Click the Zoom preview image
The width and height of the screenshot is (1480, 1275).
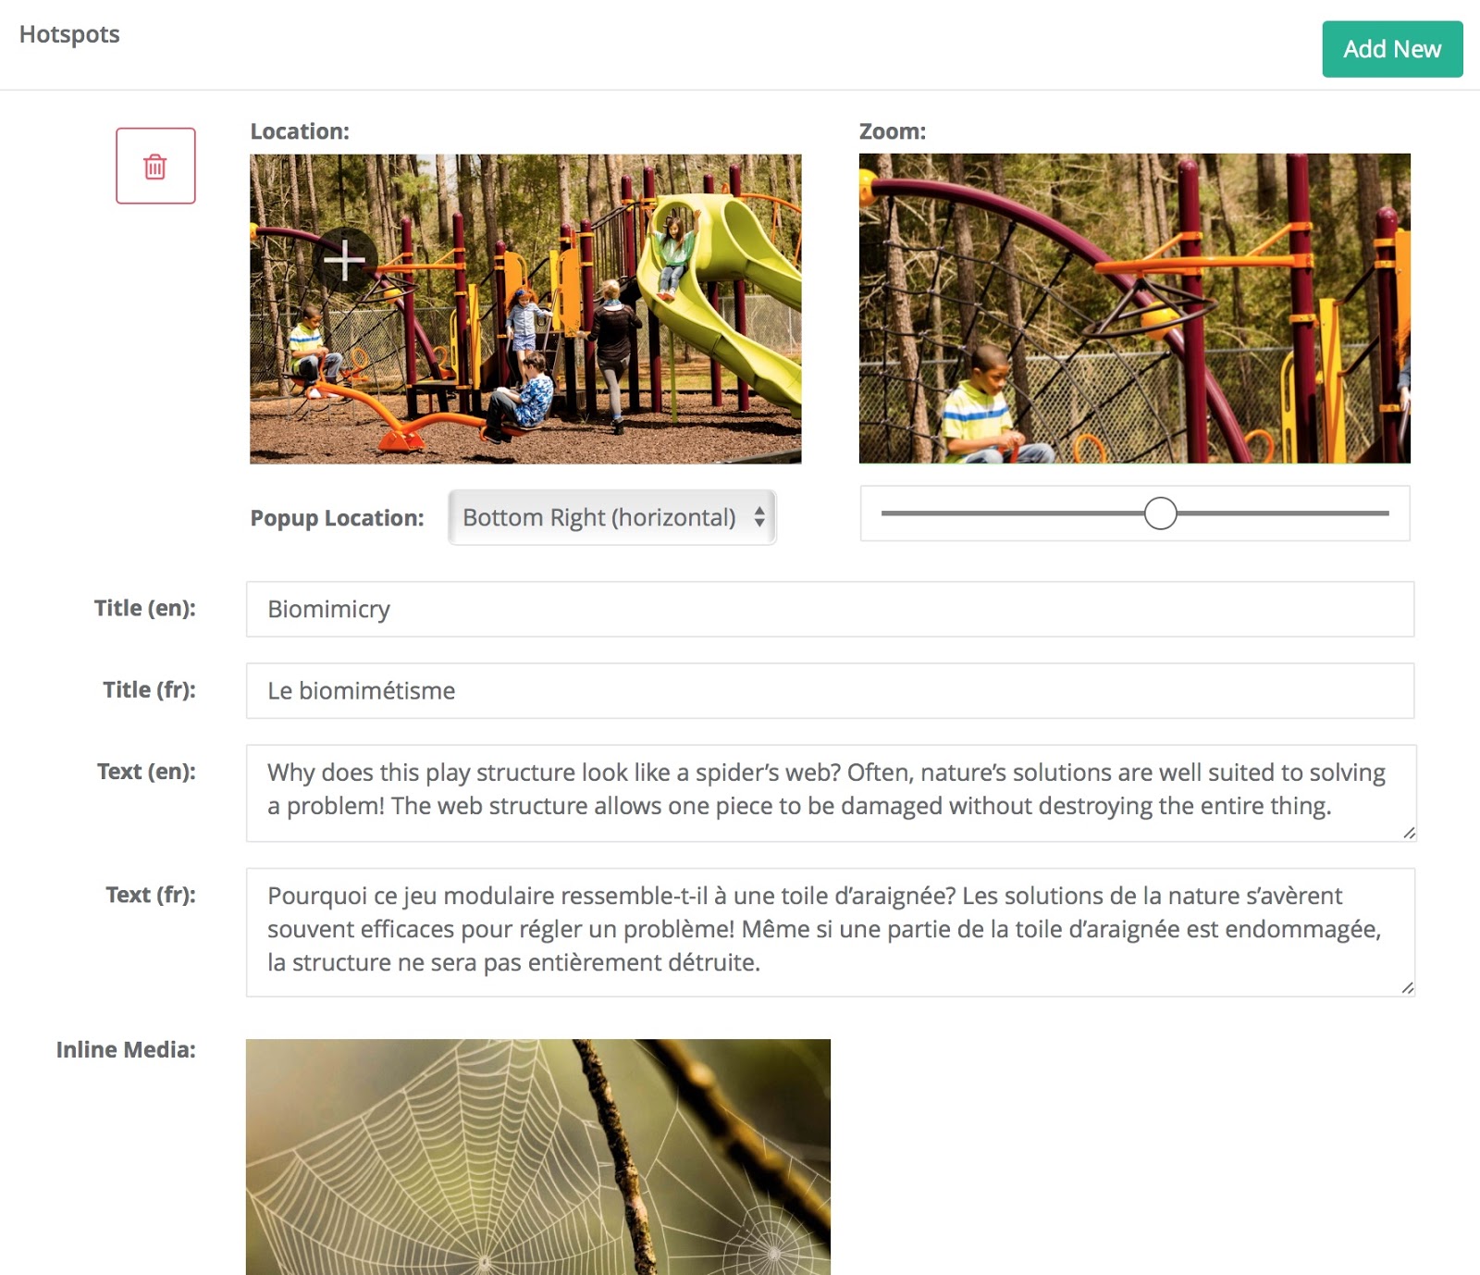point(1134,308)
